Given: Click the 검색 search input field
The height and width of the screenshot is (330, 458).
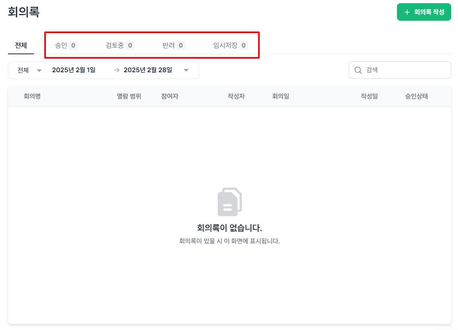Looking at the screenshot, I should point(399,70).
